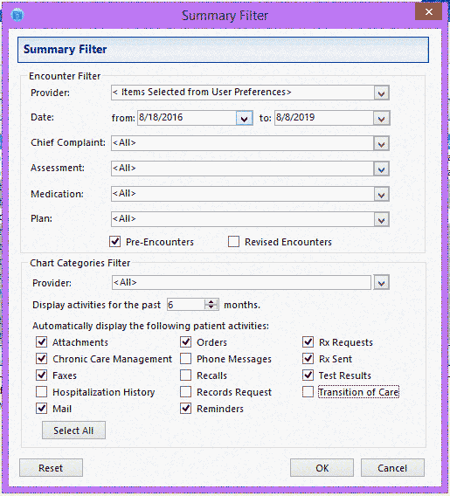Click the Select All button

coord(73,431)
